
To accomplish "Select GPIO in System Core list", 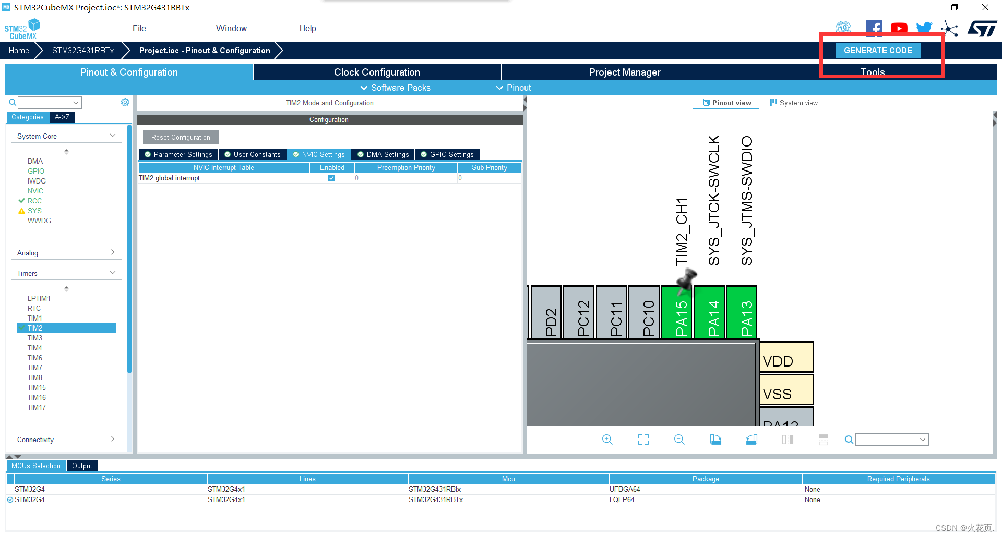I will 36,171.
